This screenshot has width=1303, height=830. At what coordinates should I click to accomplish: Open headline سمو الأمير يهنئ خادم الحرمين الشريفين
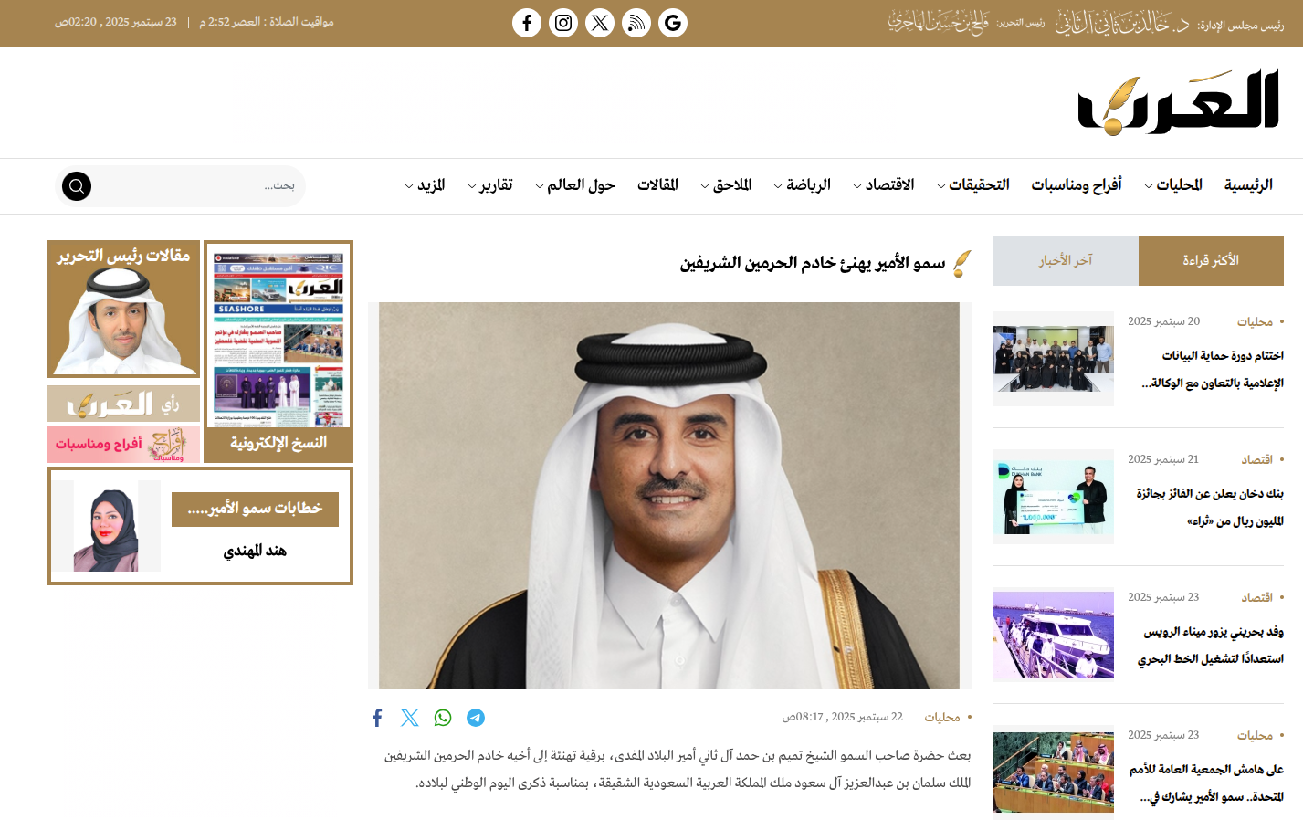click(812, 264)
